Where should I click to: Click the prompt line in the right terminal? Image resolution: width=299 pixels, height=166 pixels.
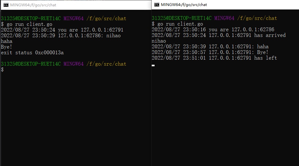(x=214, y=18)
